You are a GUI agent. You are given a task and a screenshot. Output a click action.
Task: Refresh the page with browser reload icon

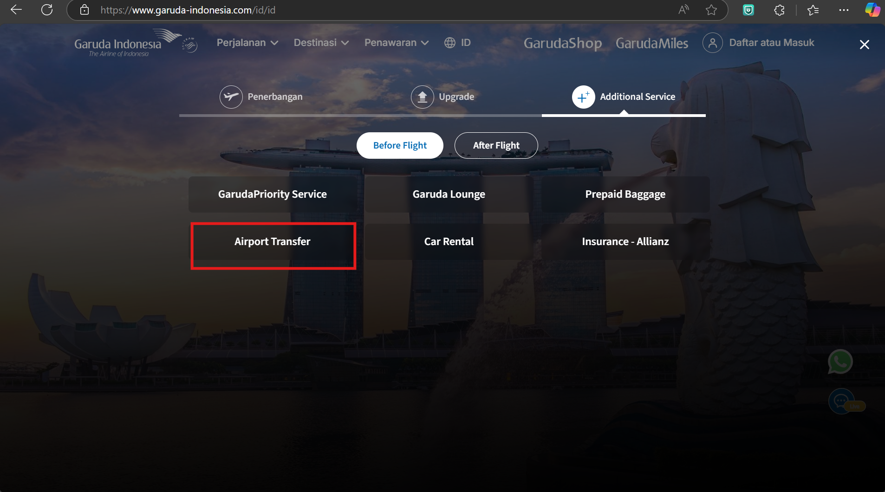click(47, 10)
